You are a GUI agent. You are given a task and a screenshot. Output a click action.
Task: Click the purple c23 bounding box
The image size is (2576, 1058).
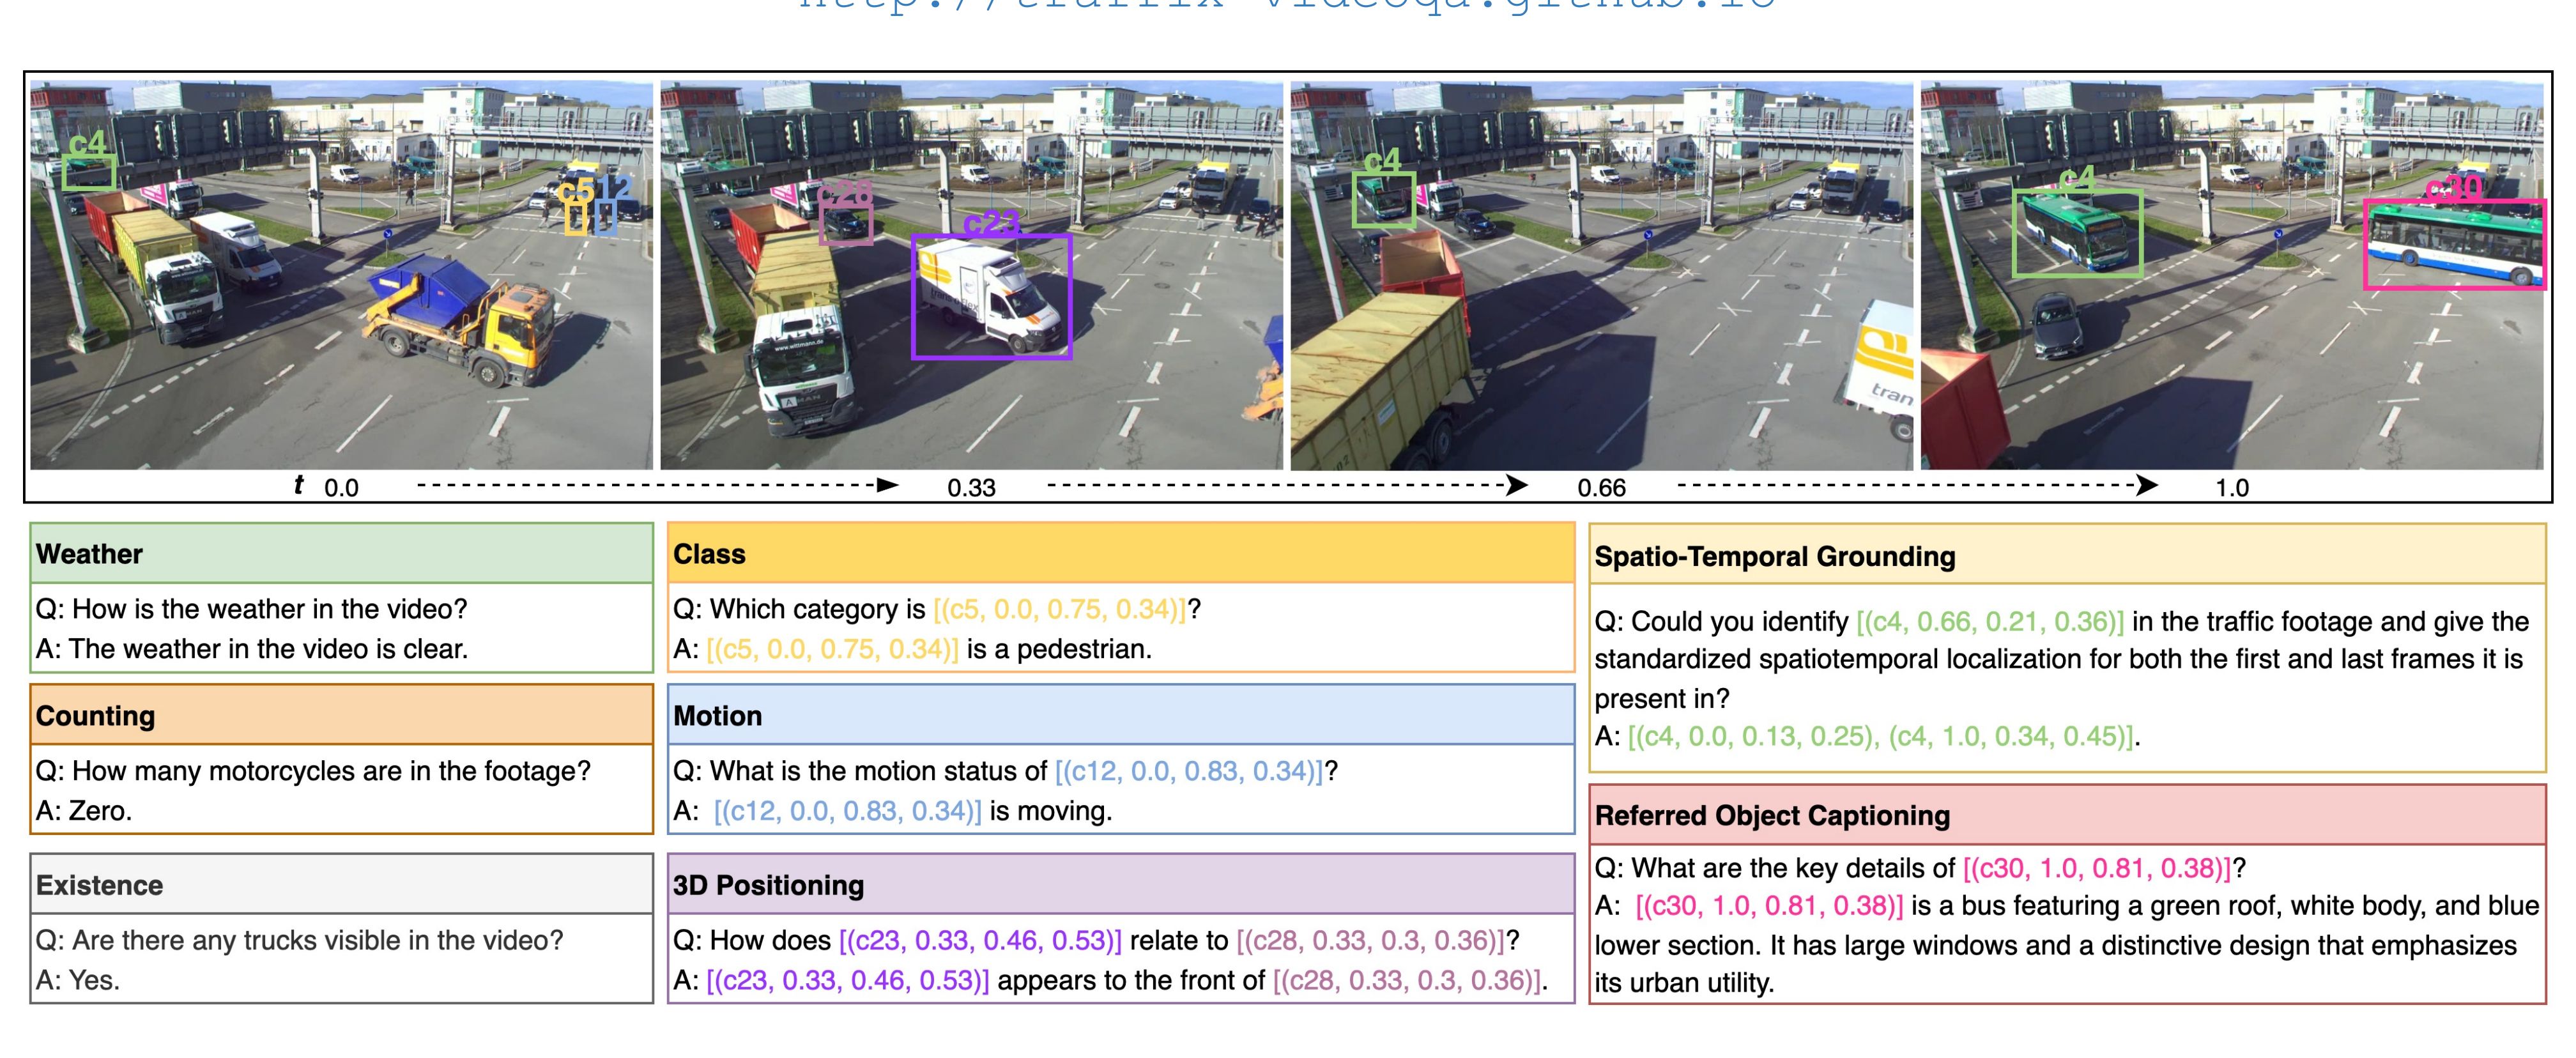pyautogui.click(x=991, y=297)
